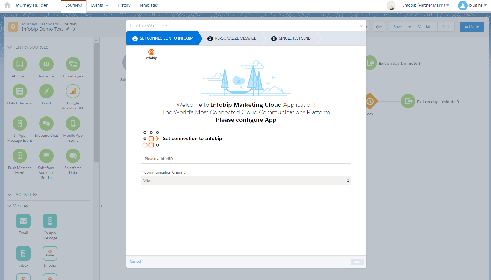Click the Please add MID input field
The height and width of the screenshot is (280, 491).
point(246,159)
